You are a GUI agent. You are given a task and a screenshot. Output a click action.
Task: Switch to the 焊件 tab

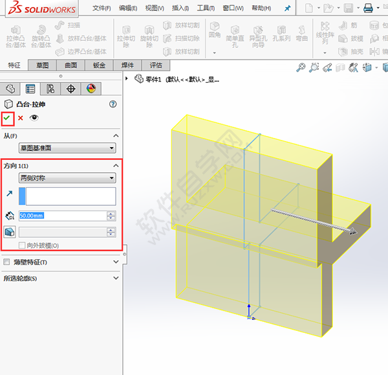point(127,65)
